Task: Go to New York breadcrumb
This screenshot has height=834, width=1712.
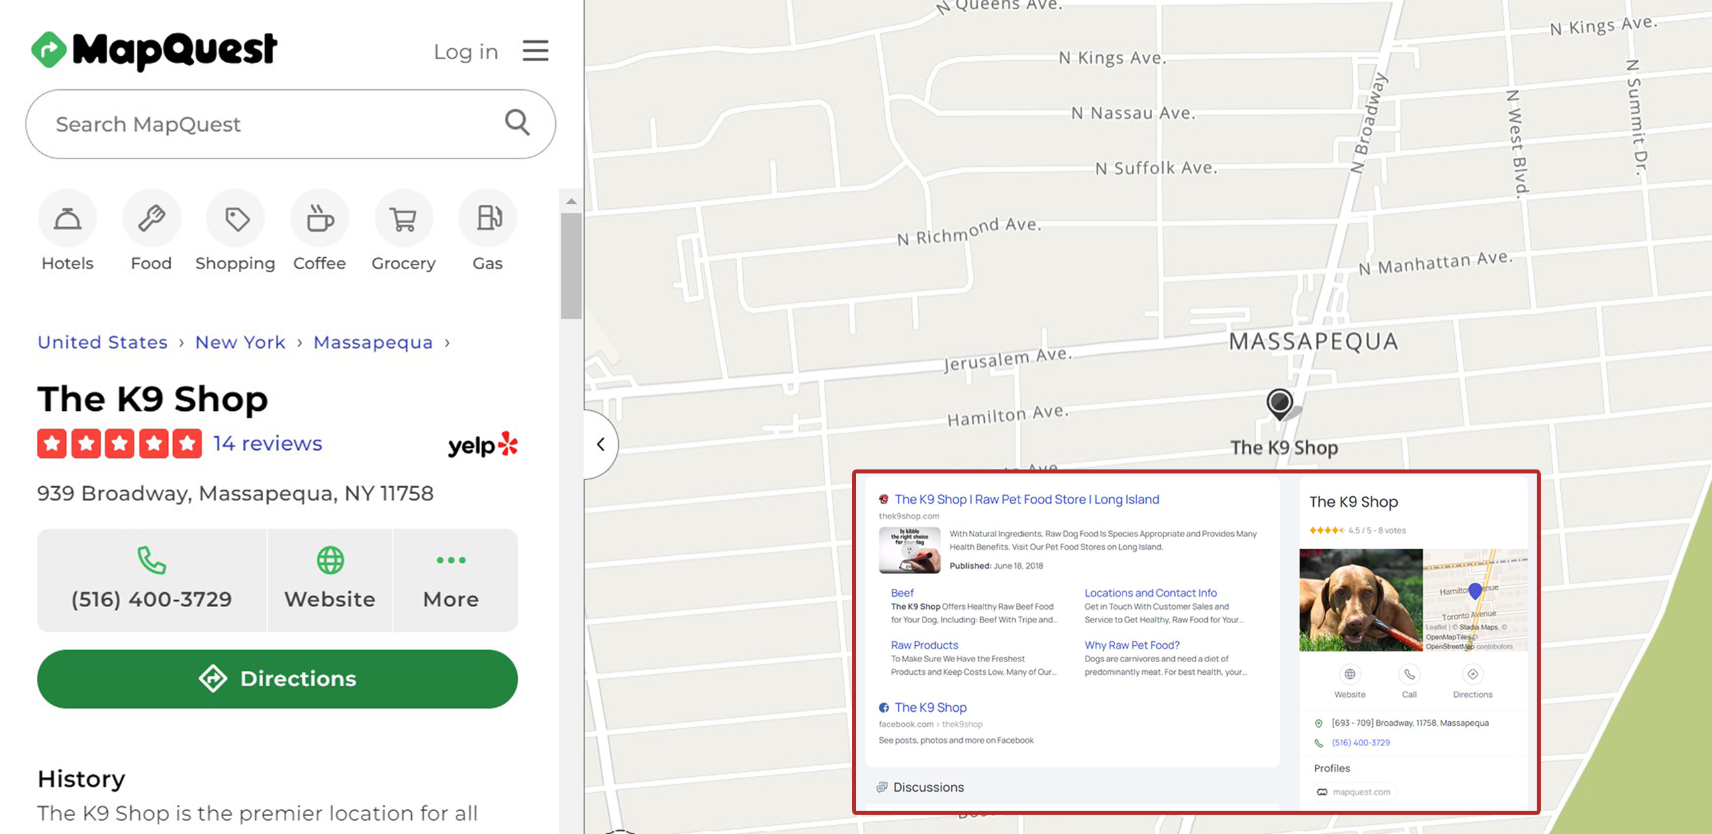Action: (240, 342)
